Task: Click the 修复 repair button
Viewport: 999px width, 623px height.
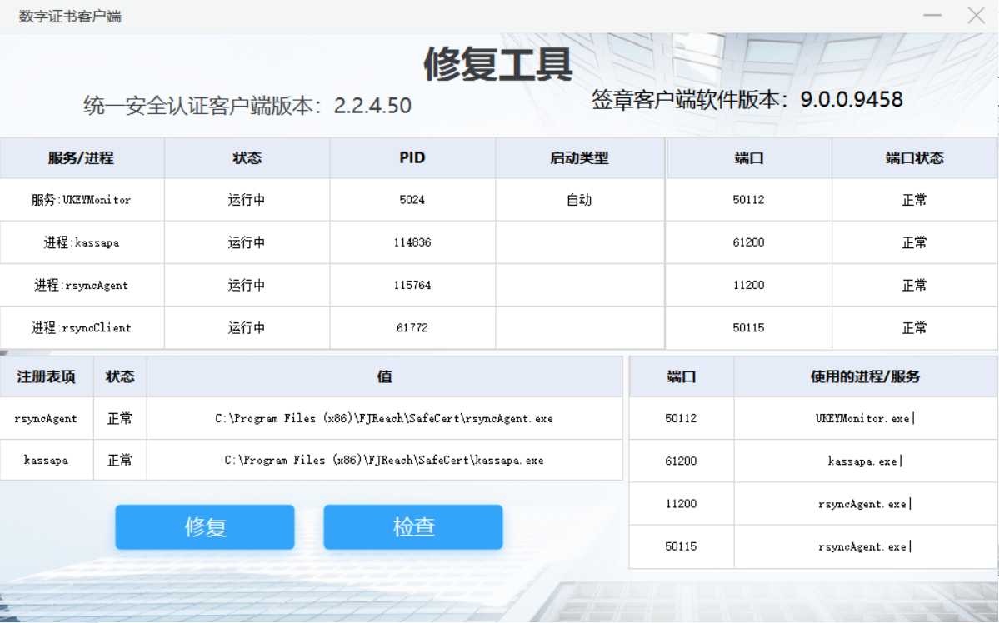Action: click(205, 527)
